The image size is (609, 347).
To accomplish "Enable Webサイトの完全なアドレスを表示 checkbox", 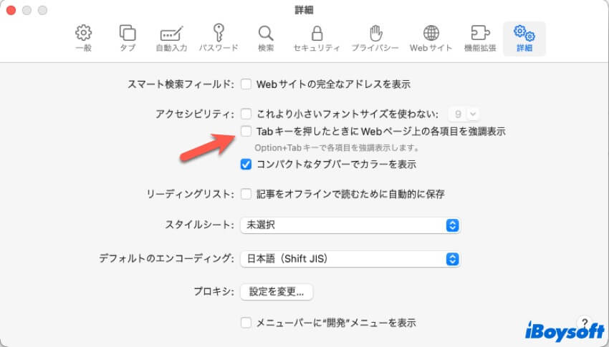I will click(246, 84).
